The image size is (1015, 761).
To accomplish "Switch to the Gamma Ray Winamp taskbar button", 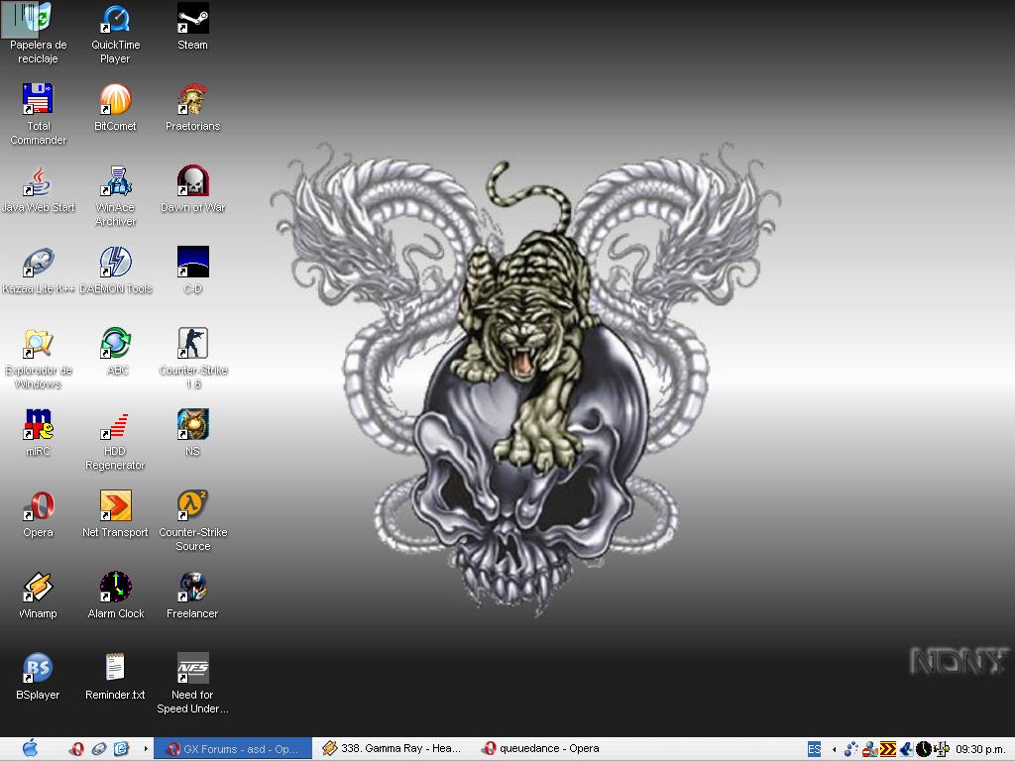I will coord(392,749).
